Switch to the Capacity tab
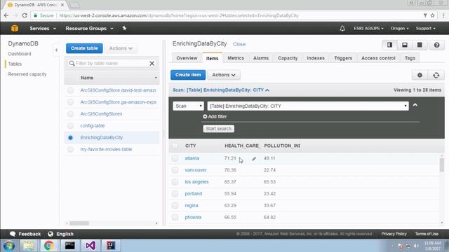The height and width of the screenshot is (252, 449). pyautogui.click(x=288, y=58)
